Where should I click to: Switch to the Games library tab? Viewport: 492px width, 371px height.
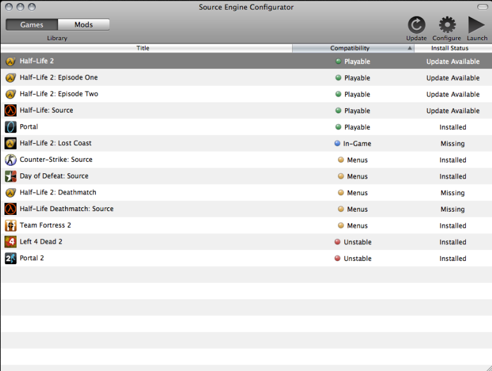[32, 24]
